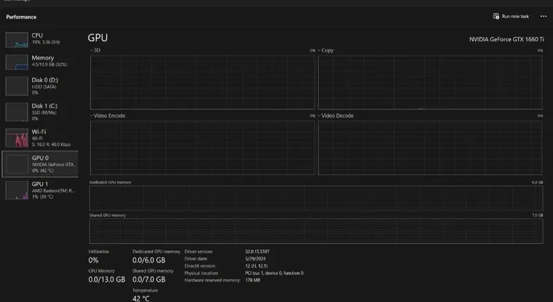This screenshot has width=553, height=302.
Task: Click hardware reserved memory 178 MB
Action: 252,280
